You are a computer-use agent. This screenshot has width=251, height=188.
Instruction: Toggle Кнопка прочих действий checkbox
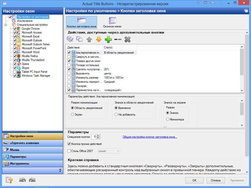(69, 144)
